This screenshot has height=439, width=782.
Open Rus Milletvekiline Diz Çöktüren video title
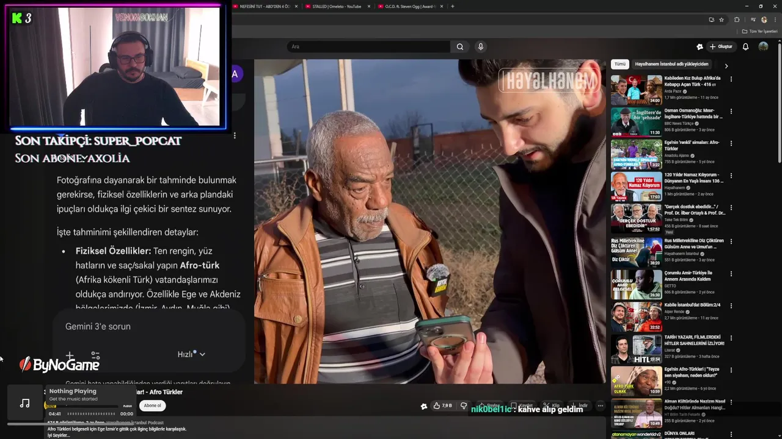[694, 243]
